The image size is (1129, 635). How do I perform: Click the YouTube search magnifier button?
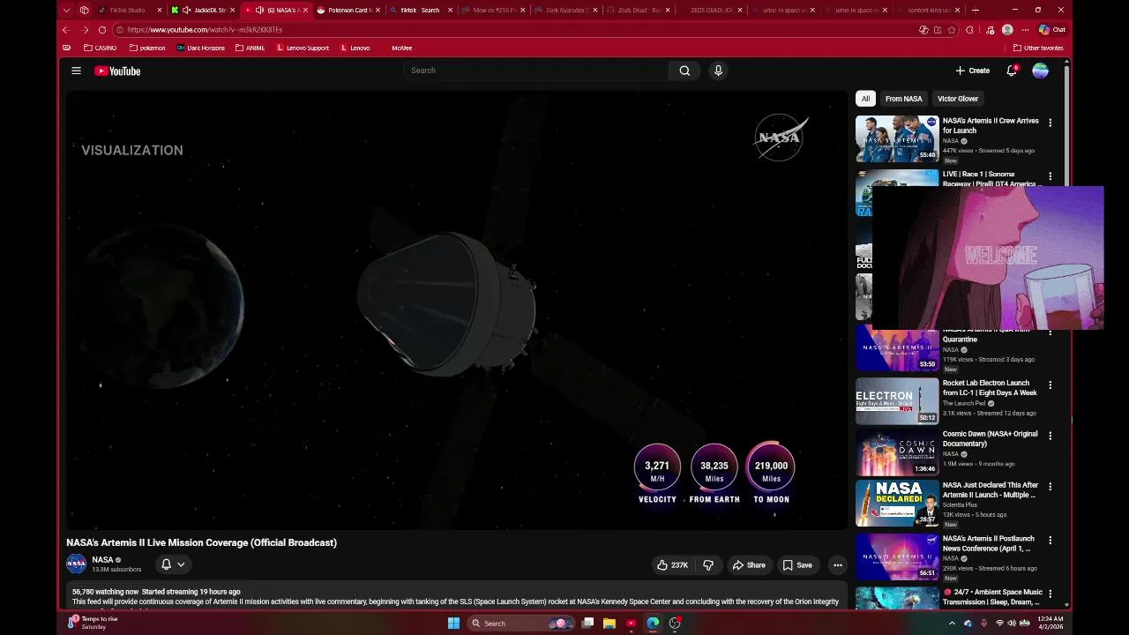click(684, 71)
